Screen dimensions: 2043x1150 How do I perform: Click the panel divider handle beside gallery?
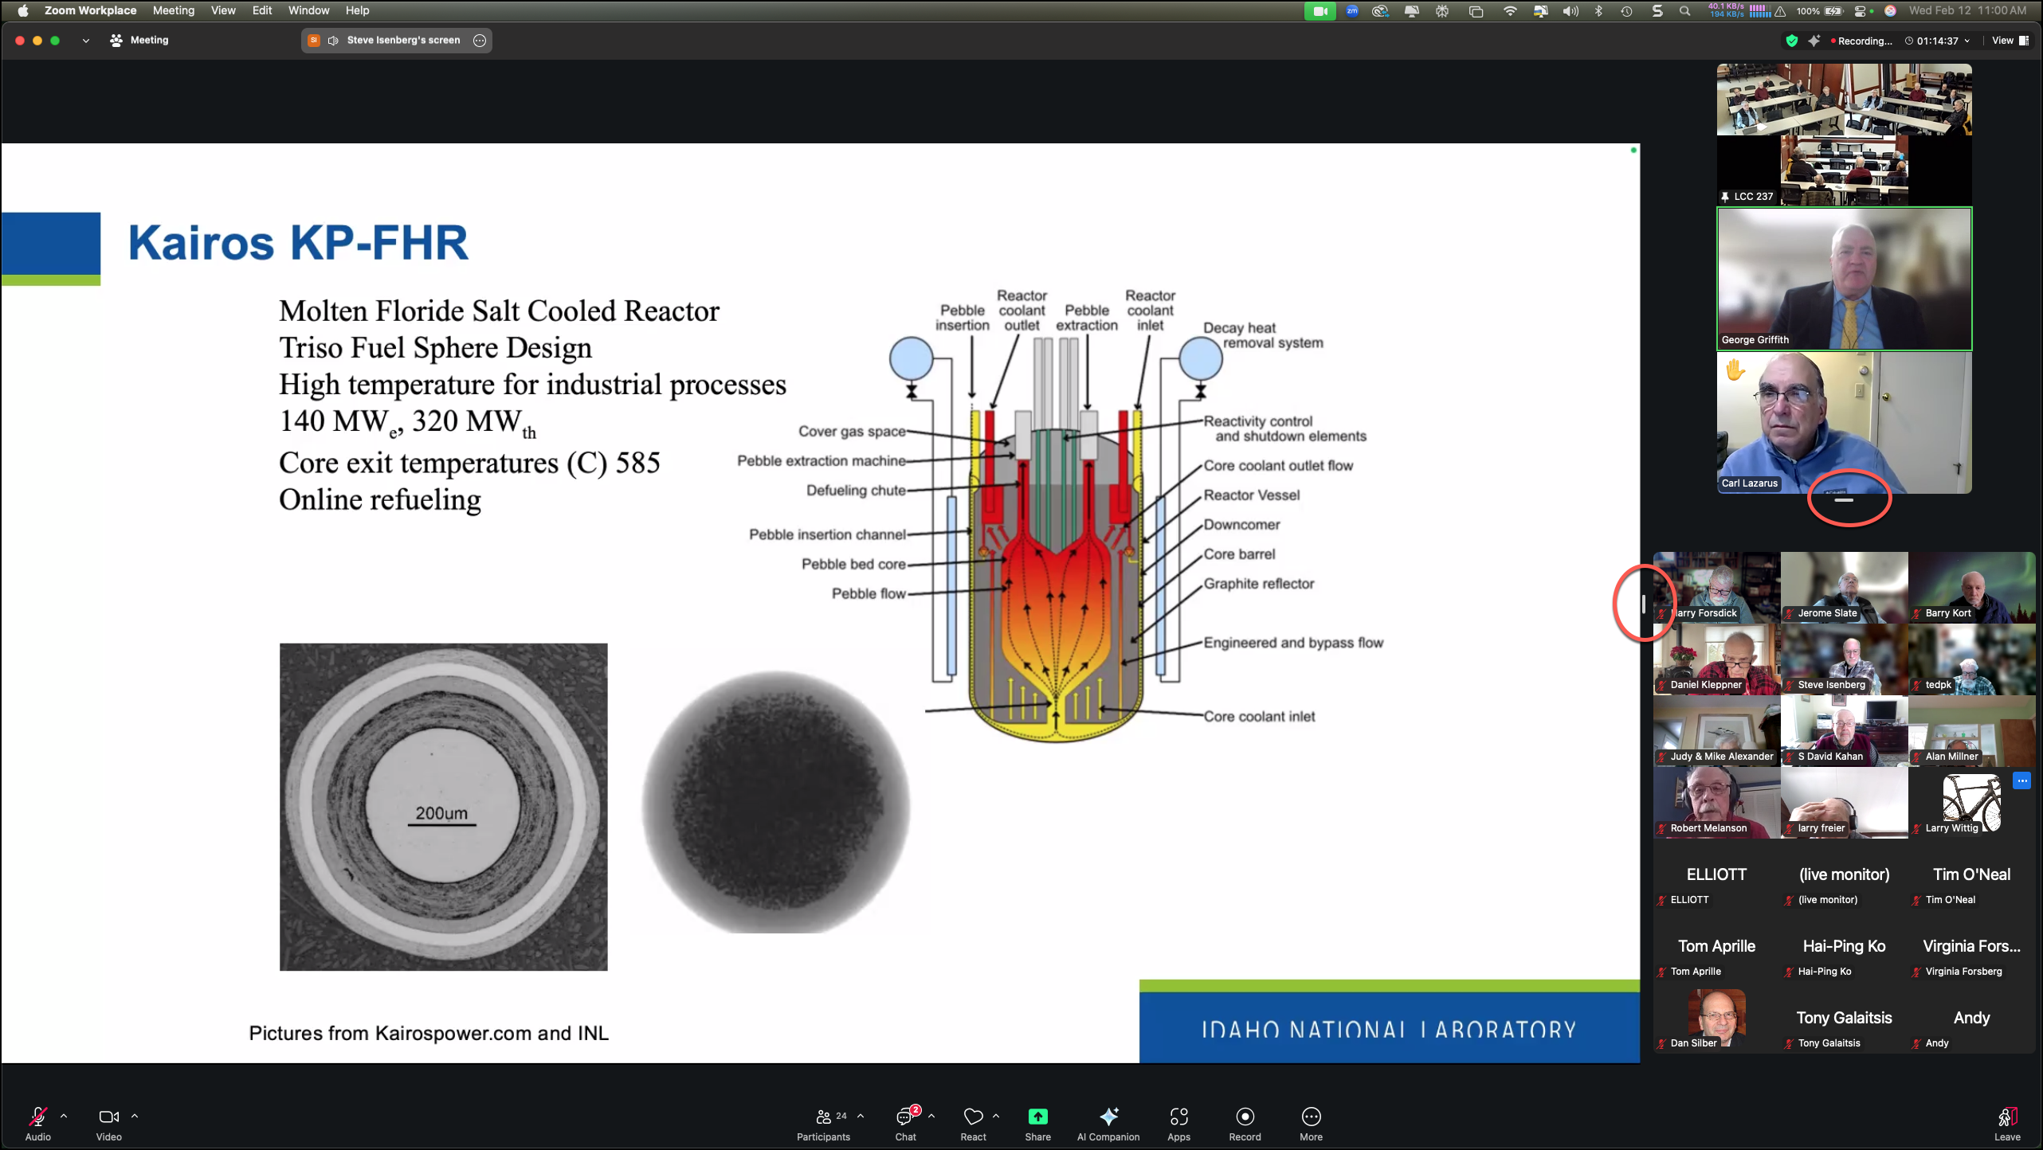tap(1643, 604)
